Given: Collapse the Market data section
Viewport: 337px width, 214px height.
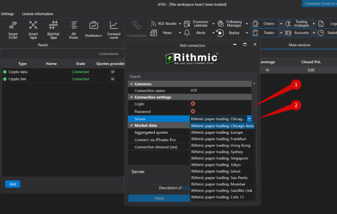Looking at the screenshot, I should click(x=132, y=126).
